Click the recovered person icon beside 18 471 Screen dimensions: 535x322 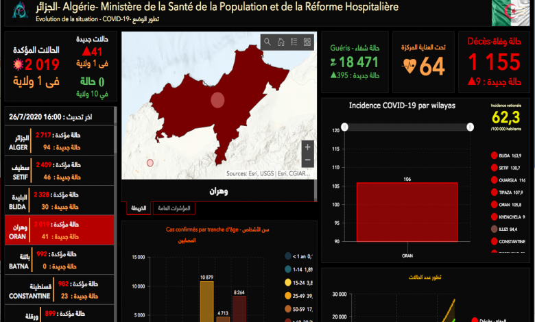coord(333,62)
